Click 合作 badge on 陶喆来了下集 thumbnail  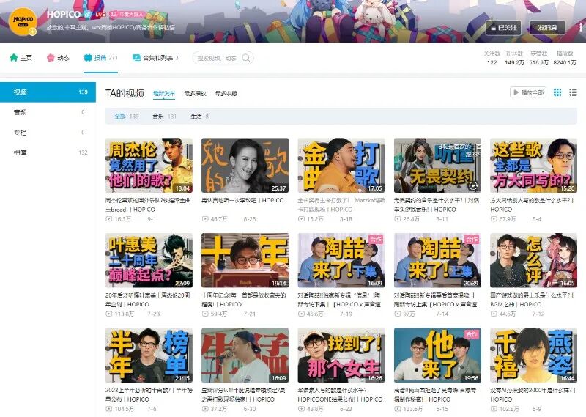pos(376,239)
